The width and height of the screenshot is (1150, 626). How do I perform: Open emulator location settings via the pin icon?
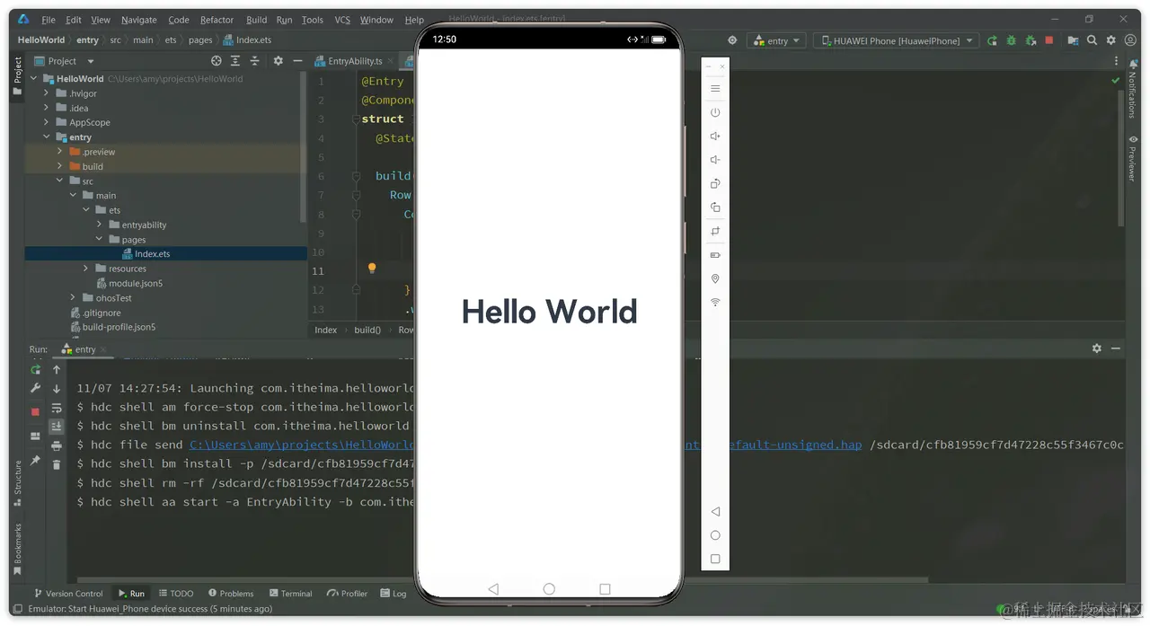click(715, 279)
